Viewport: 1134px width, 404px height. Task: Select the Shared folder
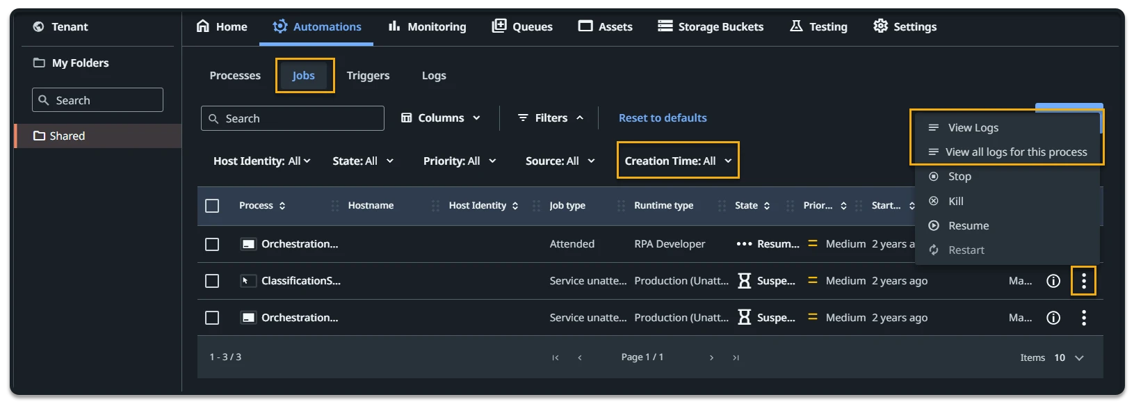coord(97,136)
